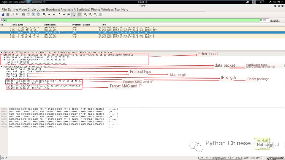Select packet 5 from Tp-LinkT_f1:16:74

[142, 35]
